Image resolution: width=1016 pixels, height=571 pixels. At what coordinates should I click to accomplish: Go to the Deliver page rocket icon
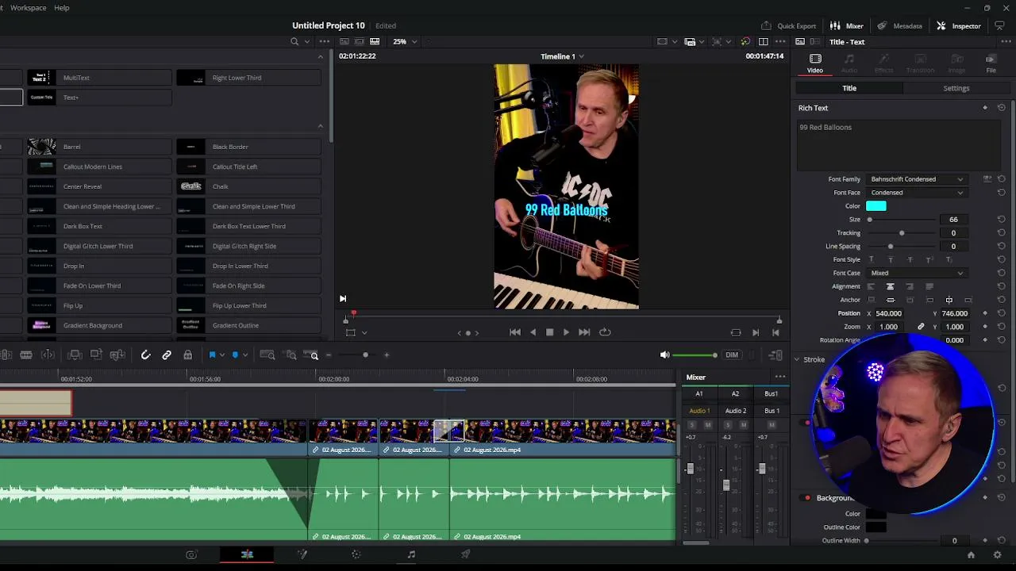466,554
